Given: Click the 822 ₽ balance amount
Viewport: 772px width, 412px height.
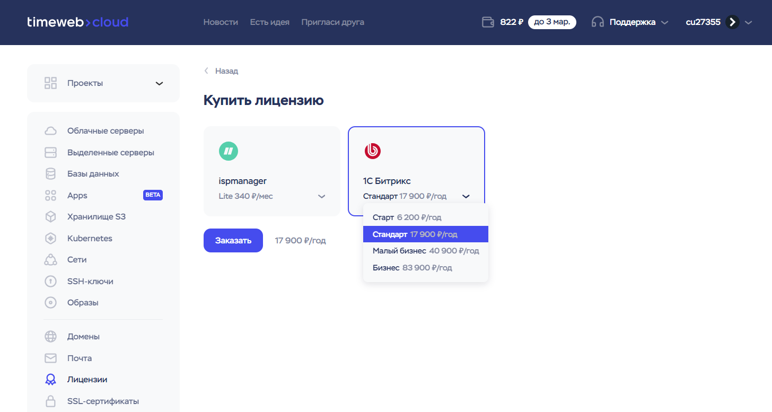Looking at the screenshot, I should tap(512, 22).
